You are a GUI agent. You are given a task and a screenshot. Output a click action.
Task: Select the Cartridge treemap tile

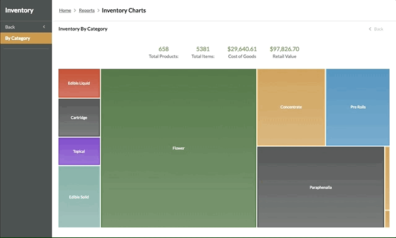click(x=79, y=117)
